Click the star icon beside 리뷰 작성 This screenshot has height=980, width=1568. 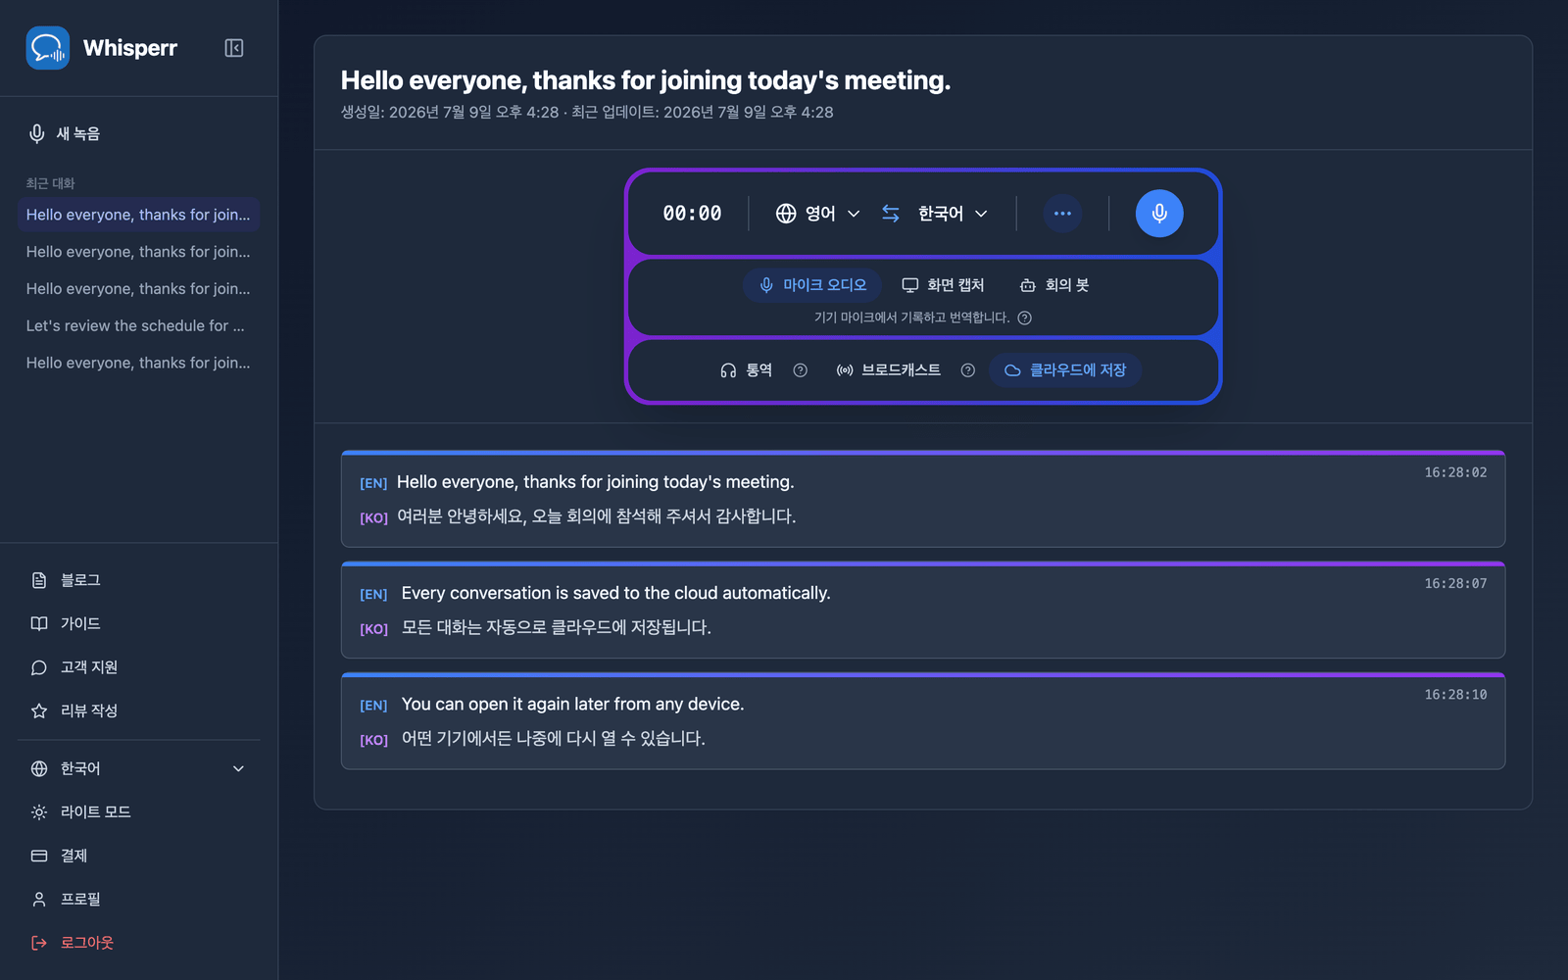(39, 710)
